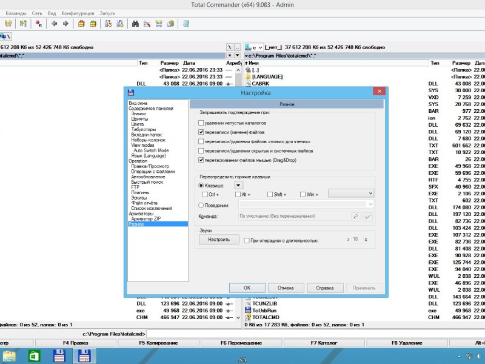This screenshot has width=485, height=364.
Task: Click the Имя column header in right panel
Action: pos(336,63)
